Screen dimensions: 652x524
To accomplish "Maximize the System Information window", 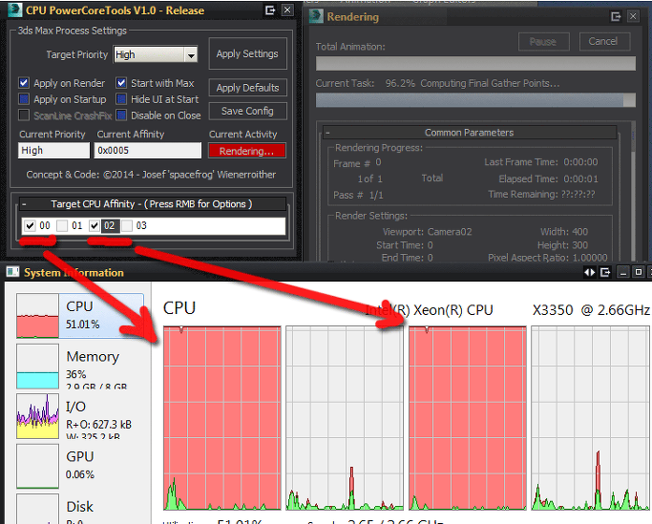I will click(639, 272).
